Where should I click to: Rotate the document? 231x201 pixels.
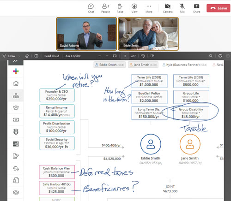[x=143, y=56]
